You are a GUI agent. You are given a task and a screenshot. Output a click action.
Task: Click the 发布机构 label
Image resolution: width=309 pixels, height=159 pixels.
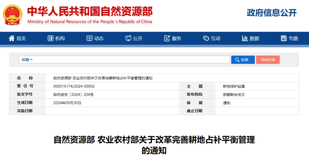[195, 94]
